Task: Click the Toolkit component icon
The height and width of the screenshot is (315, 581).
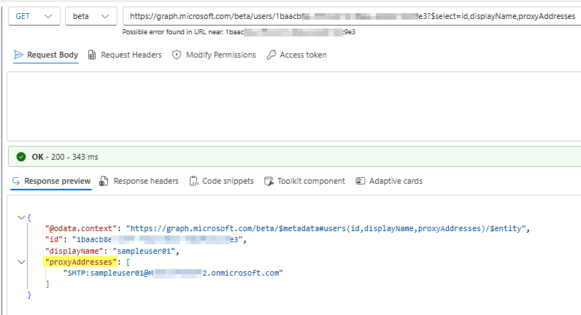Action: click(x=269, y=181)
